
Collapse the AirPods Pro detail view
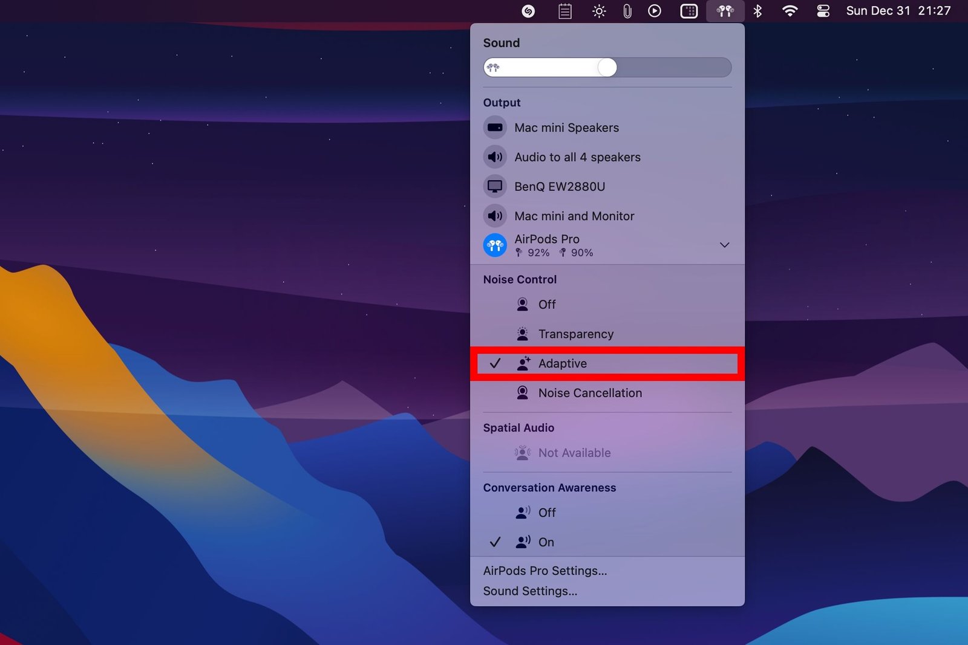pyautogui.click(x=724, y=245)
